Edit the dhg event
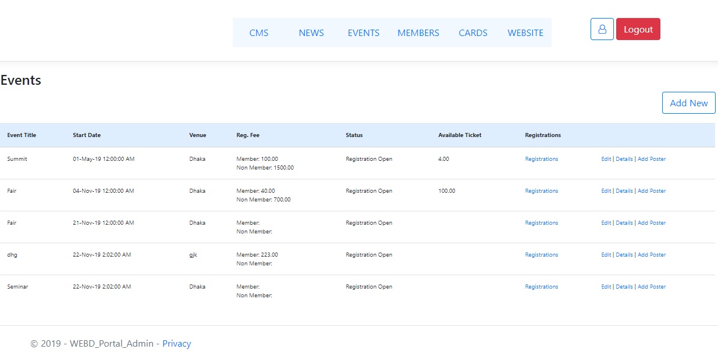The height and width of the screenshot is (360, 718). 606,255
